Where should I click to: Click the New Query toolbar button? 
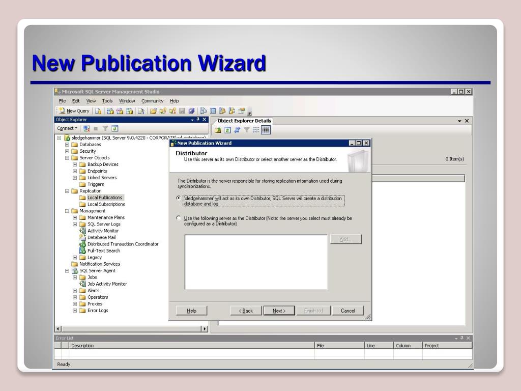tap(74, 110)
